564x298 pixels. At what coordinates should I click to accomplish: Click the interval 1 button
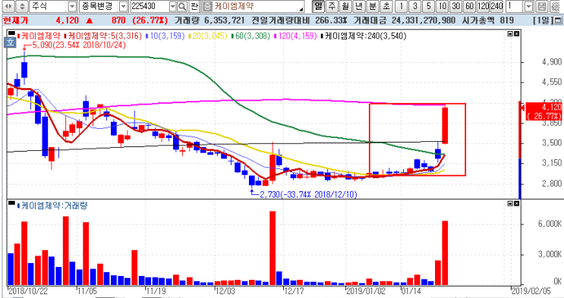[x=402, y=6]
